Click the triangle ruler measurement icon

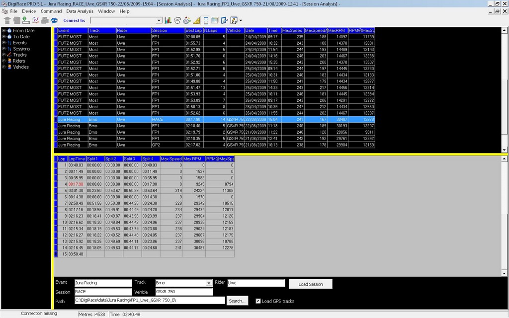tap(196, 20)
